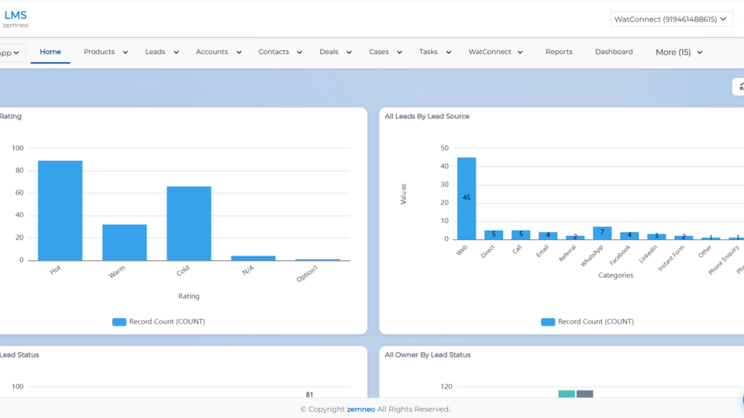Click the LMS zemneo logo
744x418 pixels.
click(x=15, y=19)
